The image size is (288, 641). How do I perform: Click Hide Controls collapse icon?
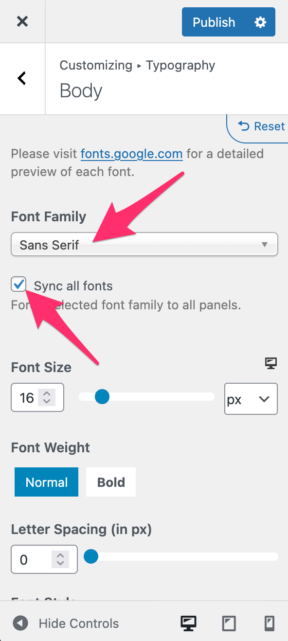pos(20,623)
